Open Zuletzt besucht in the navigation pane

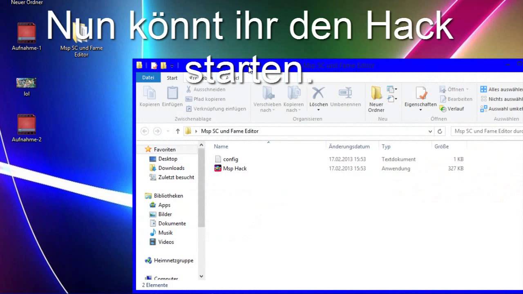(x=176, y=177)
